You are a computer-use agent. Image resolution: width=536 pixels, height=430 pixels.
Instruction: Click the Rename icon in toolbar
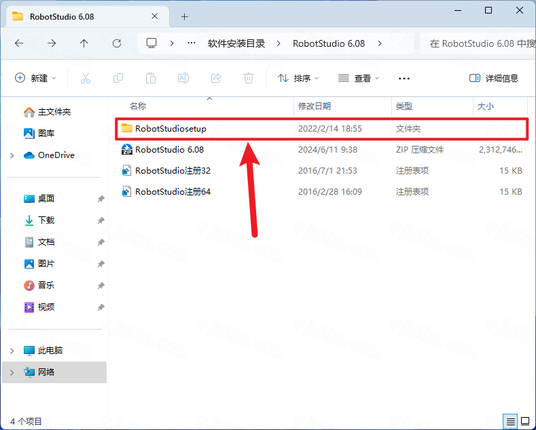coord(183,78)
